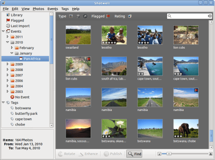The height and width of the screenshot is (160, 215).
Task: Open the Tags menu
Action: (x=65, y=9)
